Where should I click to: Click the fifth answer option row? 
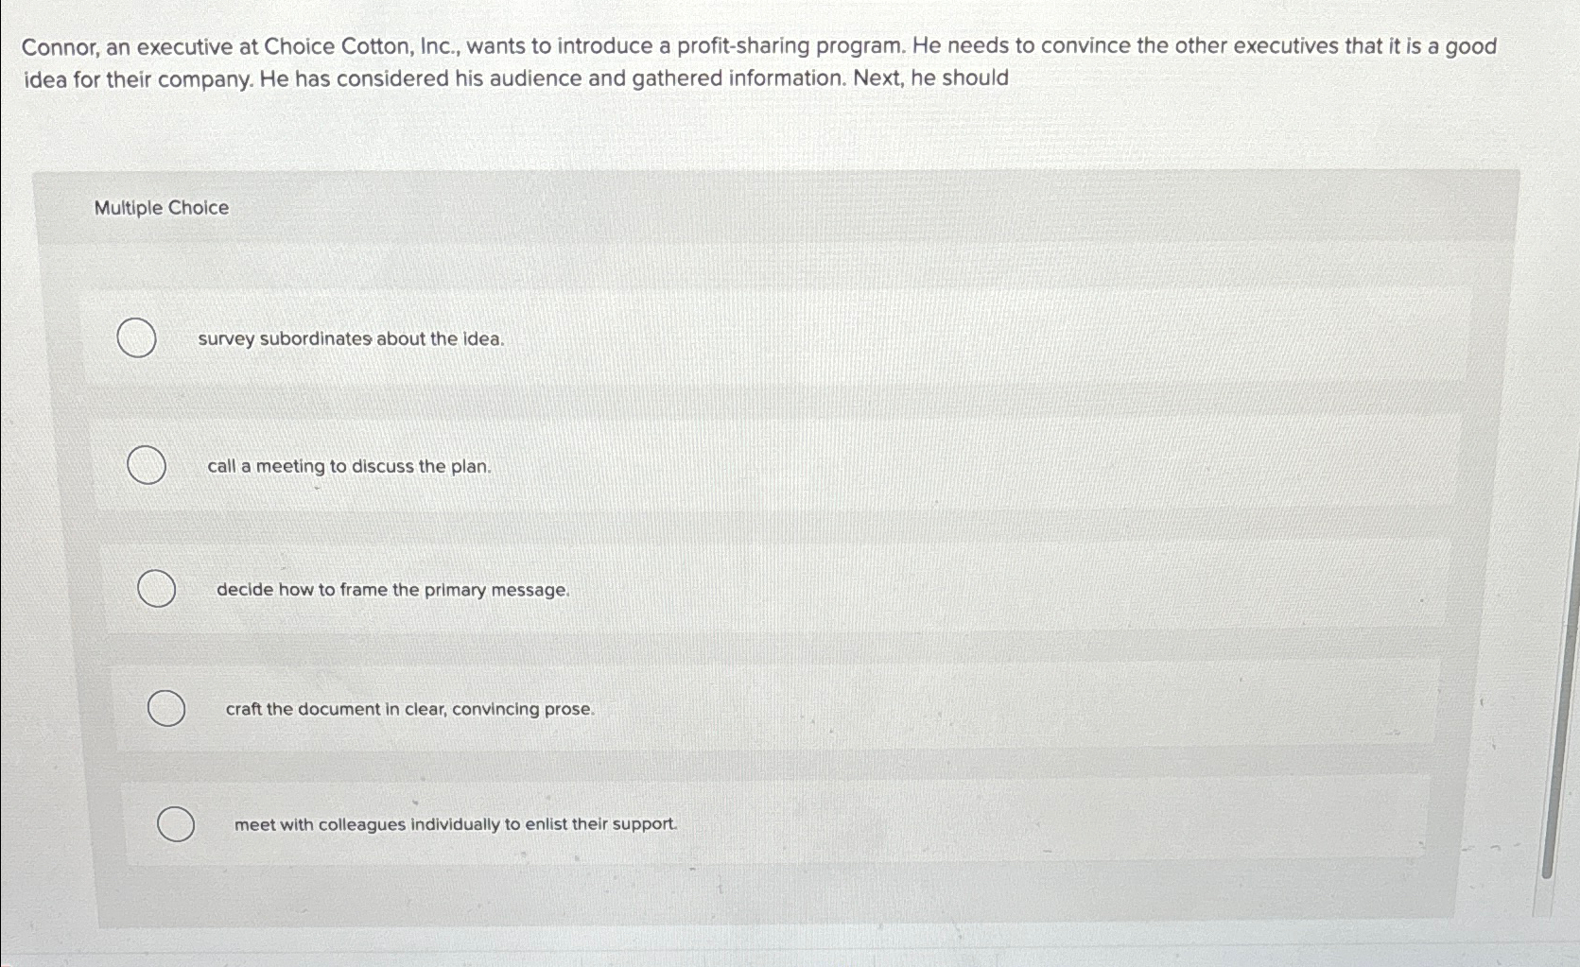(x=756, y=824)
